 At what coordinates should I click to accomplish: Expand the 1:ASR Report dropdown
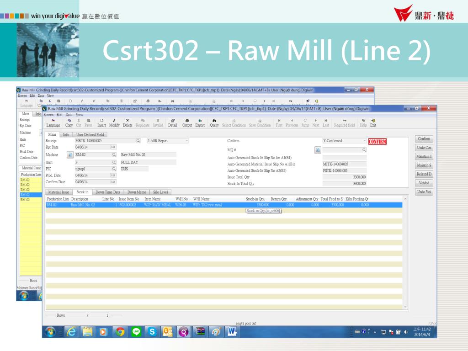(187, 141)
